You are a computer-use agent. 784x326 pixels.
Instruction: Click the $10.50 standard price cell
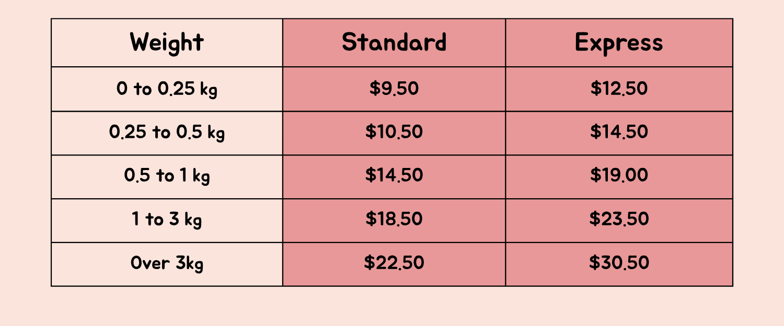[394, 133]
